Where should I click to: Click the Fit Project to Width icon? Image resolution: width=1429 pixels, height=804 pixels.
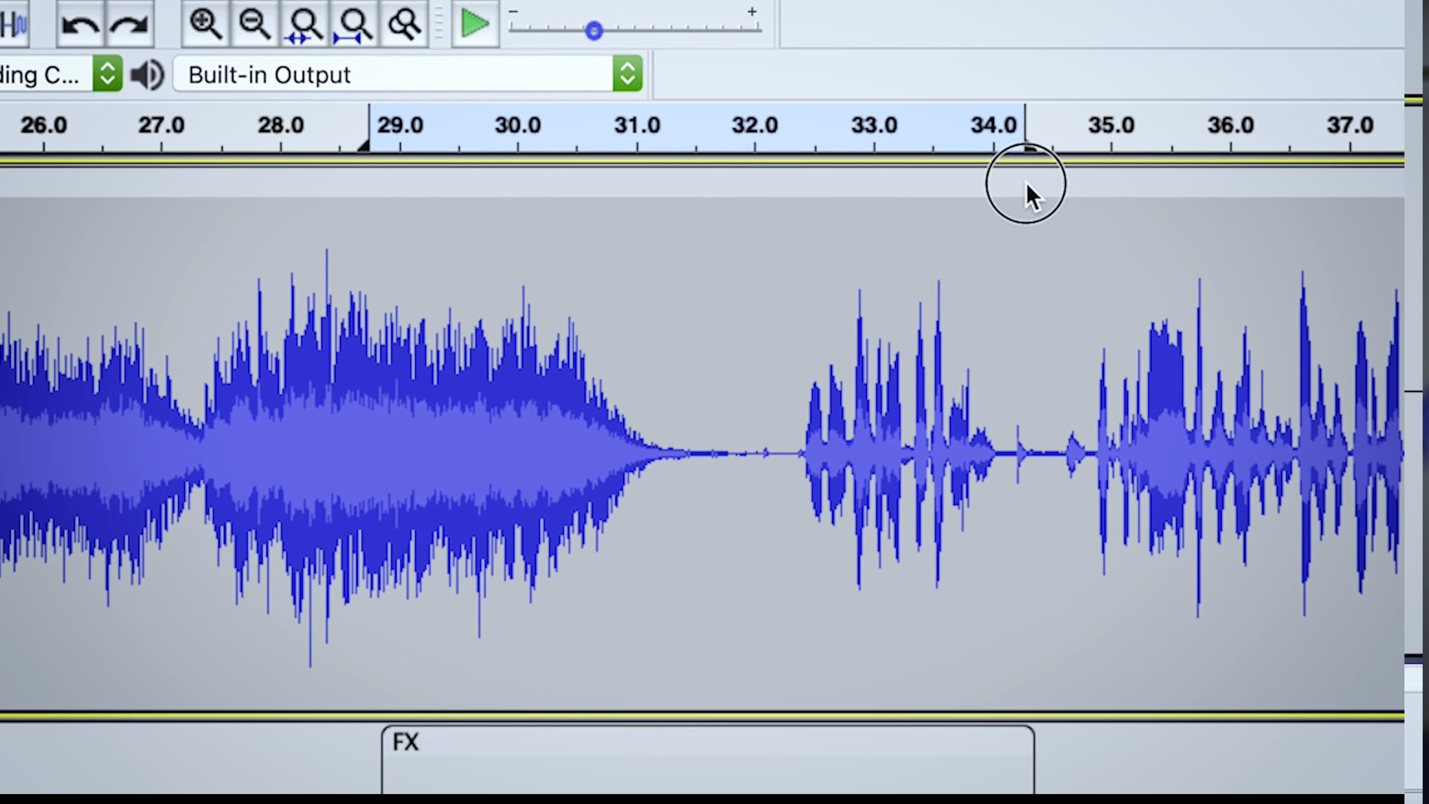click(x=355, y=23)
